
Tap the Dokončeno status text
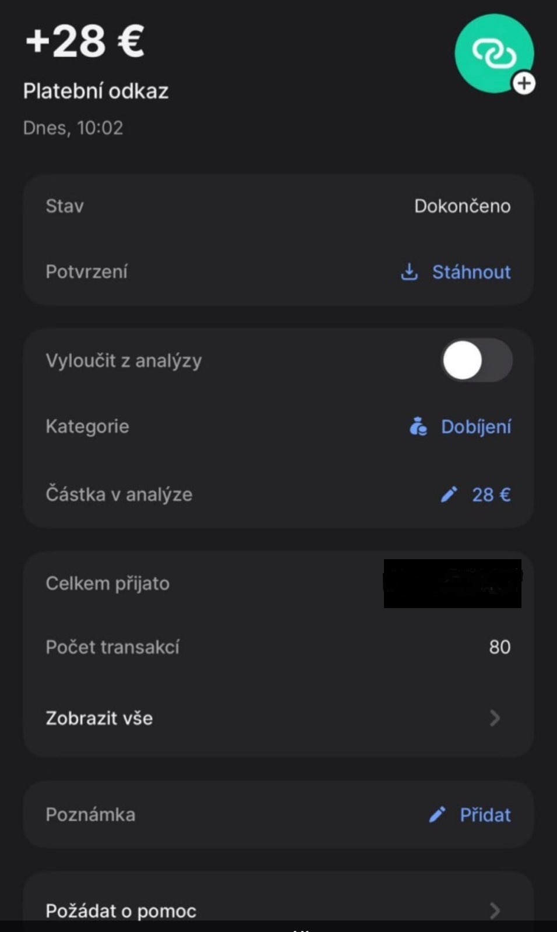pos(462,206)
